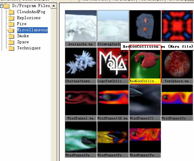The width and height of the screenshot is (194, 161).
Task: Click the yellow RedGooCollis... file name label
Action: [x=145, y=81]
